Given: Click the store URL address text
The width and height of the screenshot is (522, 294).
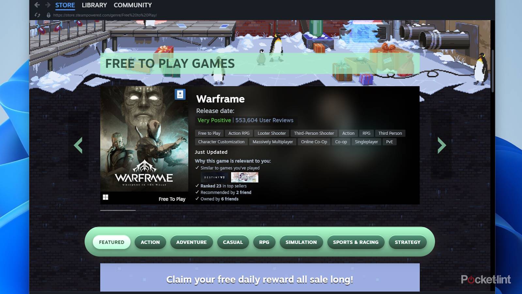Looking at the screenshot, I should (105, 15).
